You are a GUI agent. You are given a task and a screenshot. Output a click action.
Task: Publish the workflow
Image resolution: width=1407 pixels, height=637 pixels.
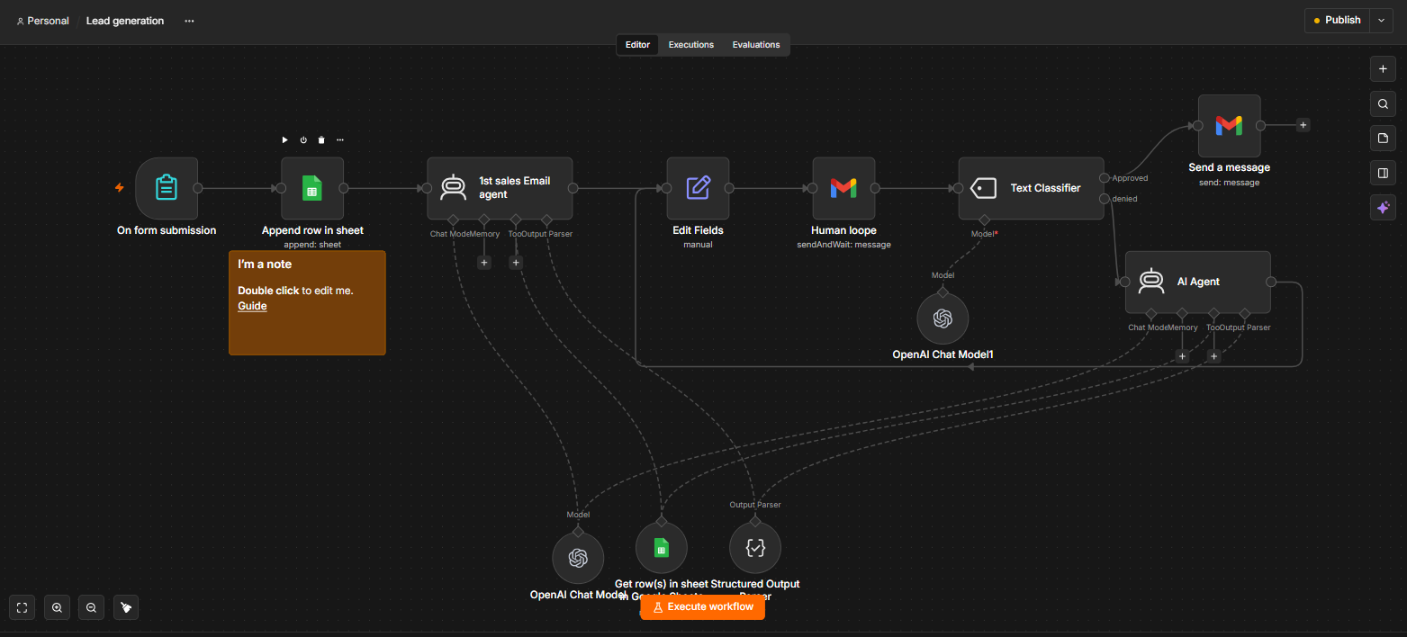(1337, 20)
